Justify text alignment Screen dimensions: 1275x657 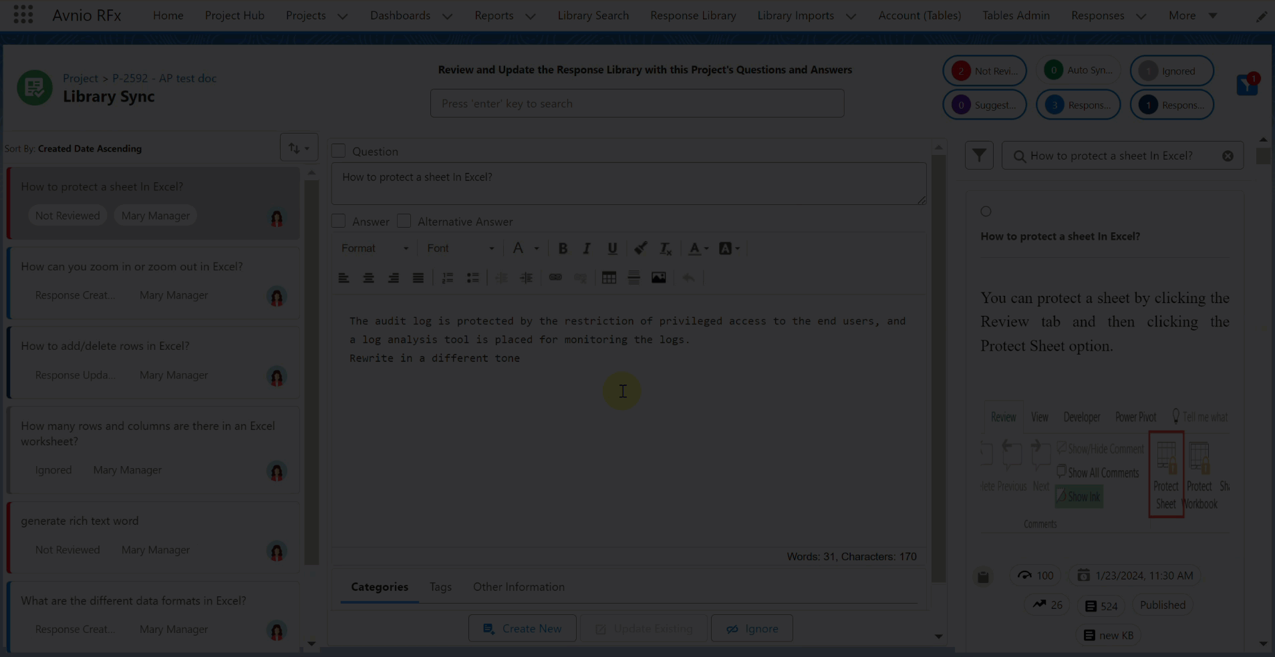[418, 278]
